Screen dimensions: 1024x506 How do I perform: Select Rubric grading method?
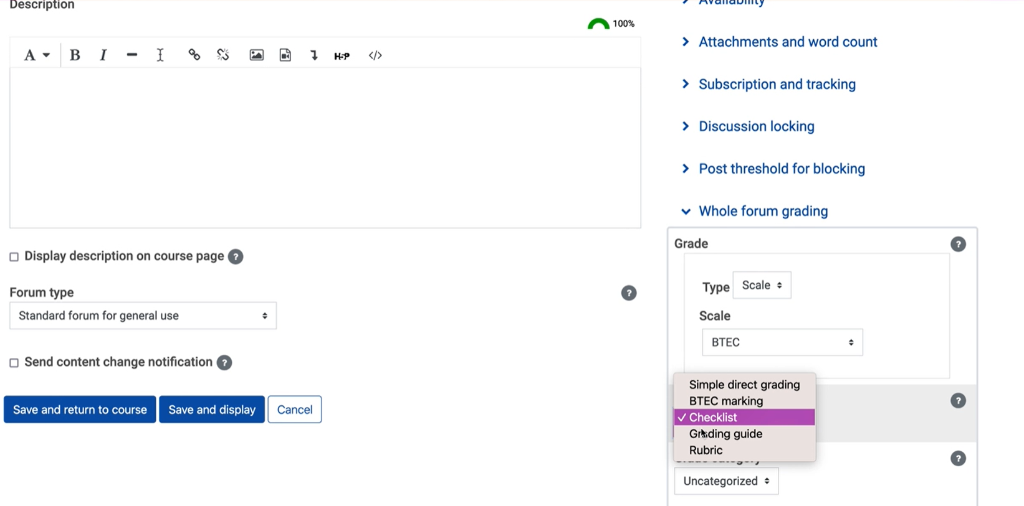[744, 450]
